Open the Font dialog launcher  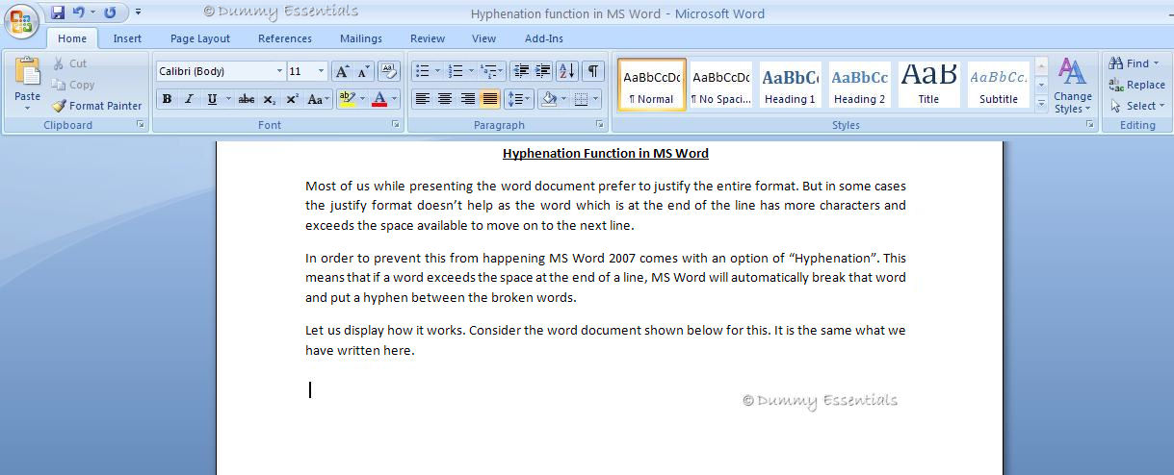point(395,125)
